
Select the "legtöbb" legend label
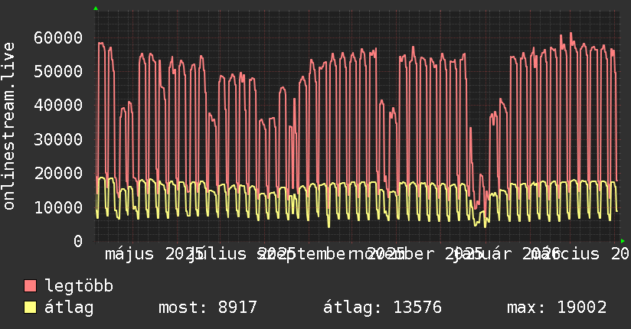click(x=79, y=286)
